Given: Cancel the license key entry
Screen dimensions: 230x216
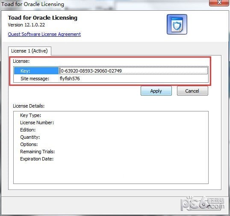Looking at the screenshot, I should [192, 91].
